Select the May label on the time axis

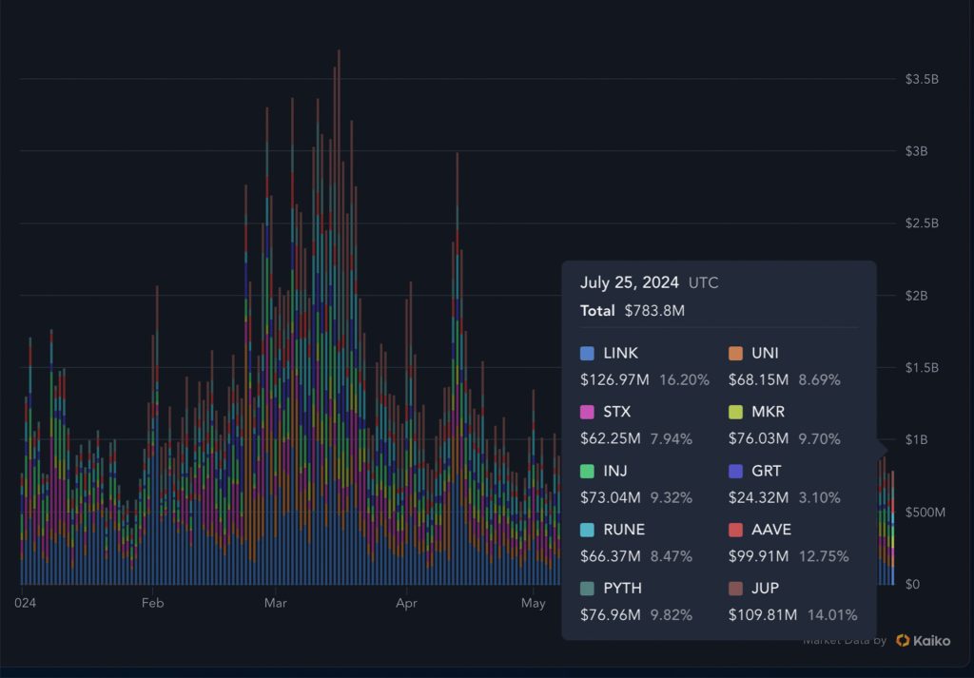533,603
